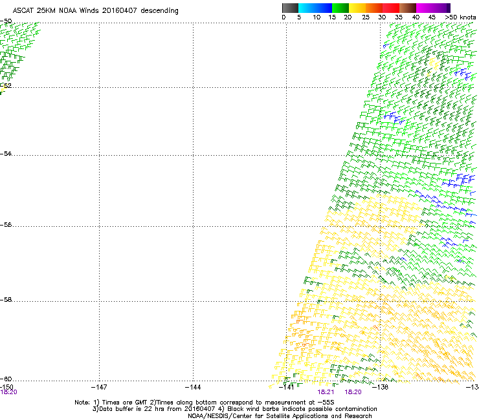Select the green 15-20 knots legend segment
Image resolution: width=479 pixels, height=420 pixels.
(340, 8)
